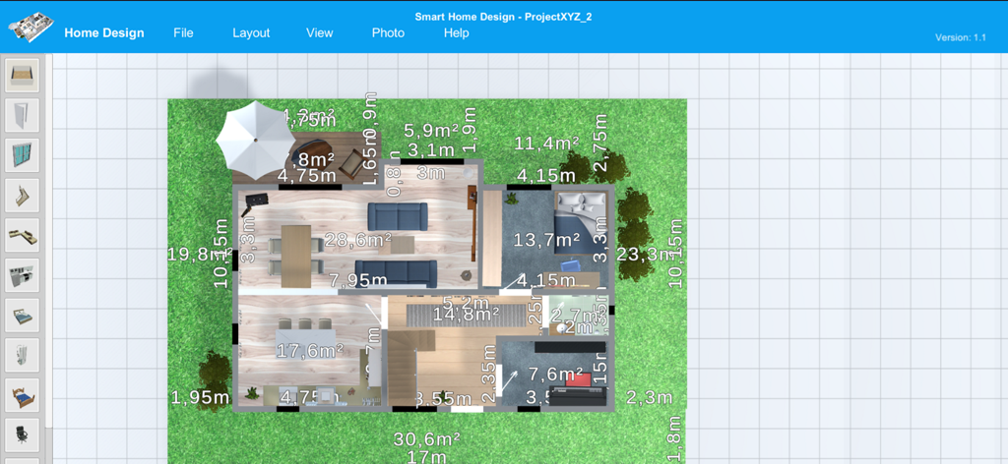Select the stairs tool in sidebar

(x=23, y=195)
